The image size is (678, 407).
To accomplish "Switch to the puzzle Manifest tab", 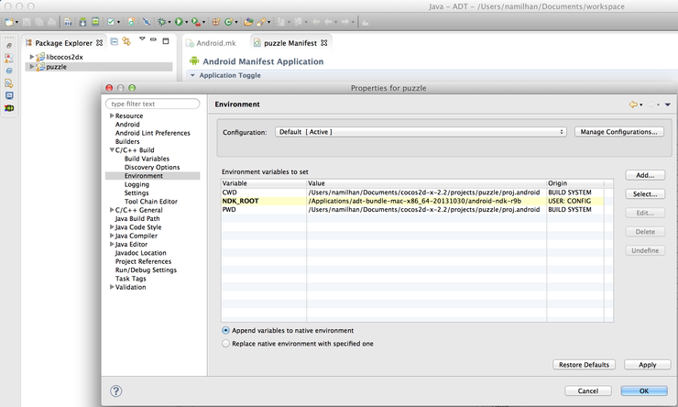I will point(290,43).
